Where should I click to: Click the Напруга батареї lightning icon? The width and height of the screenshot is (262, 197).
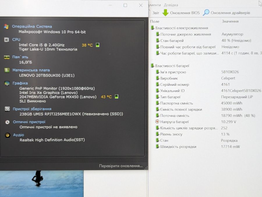pos(157,122)
